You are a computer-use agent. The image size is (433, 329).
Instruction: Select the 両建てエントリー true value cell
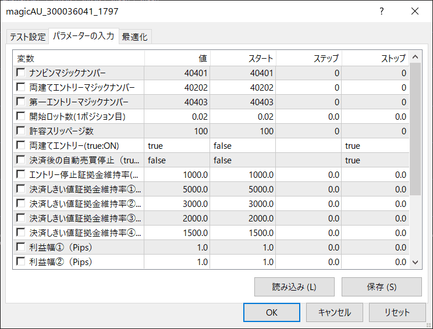click(x=177, y=145)
